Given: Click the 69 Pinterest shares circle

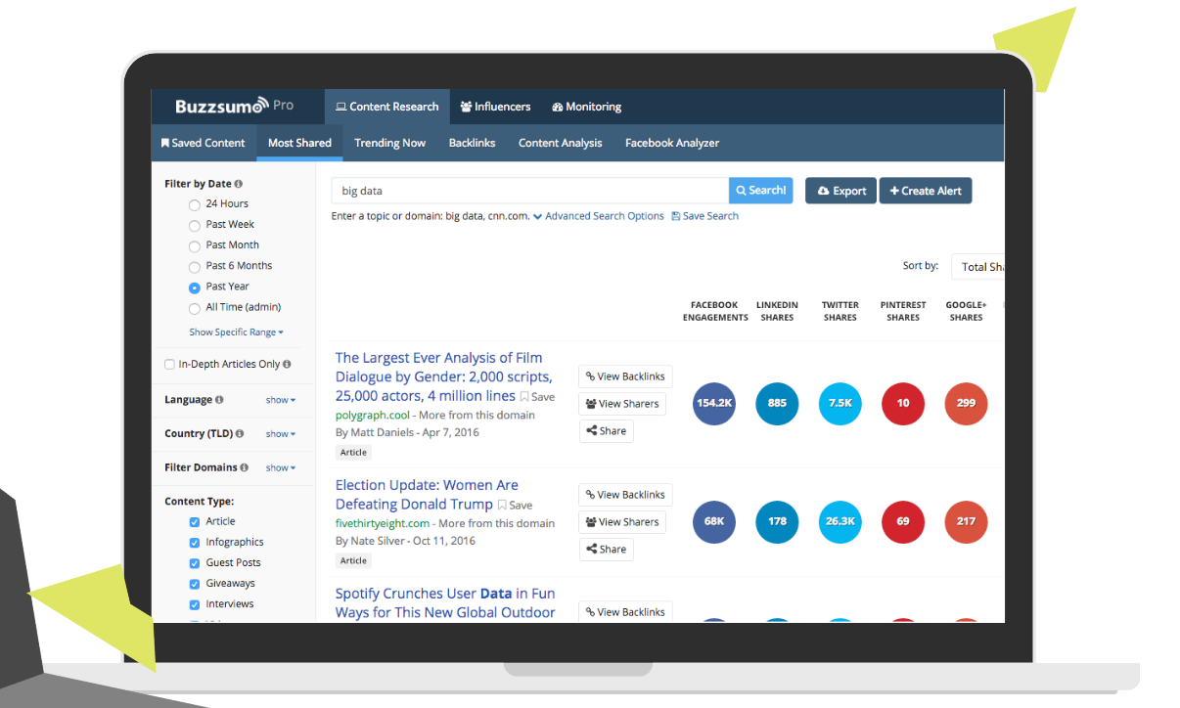Looking at the screenshot, I should tap(903, 521).
